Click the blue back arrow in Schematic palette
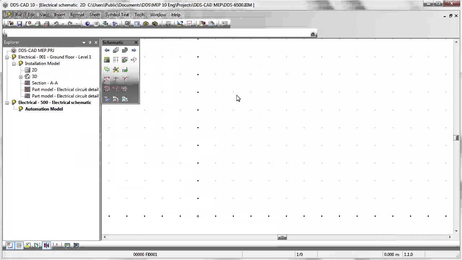 point(107,50)
